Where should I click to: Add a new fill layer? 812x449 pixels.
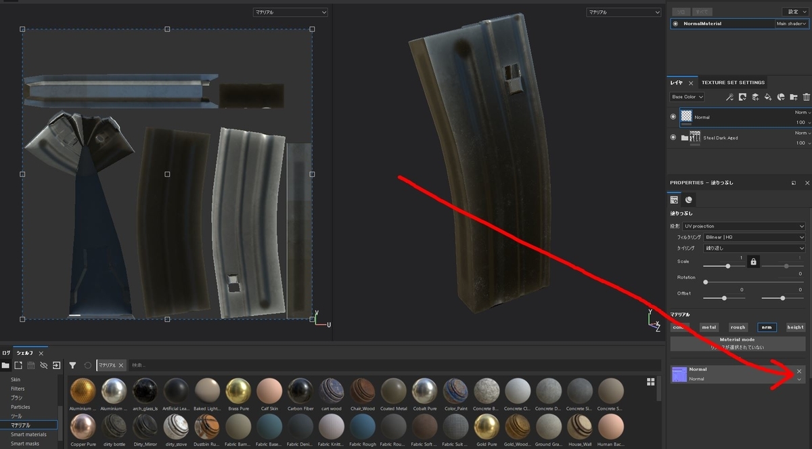click(768, 97)
